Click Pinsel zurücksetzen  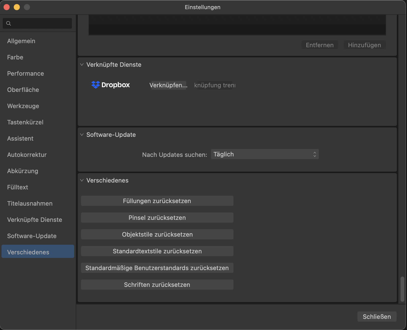(157, 218)
